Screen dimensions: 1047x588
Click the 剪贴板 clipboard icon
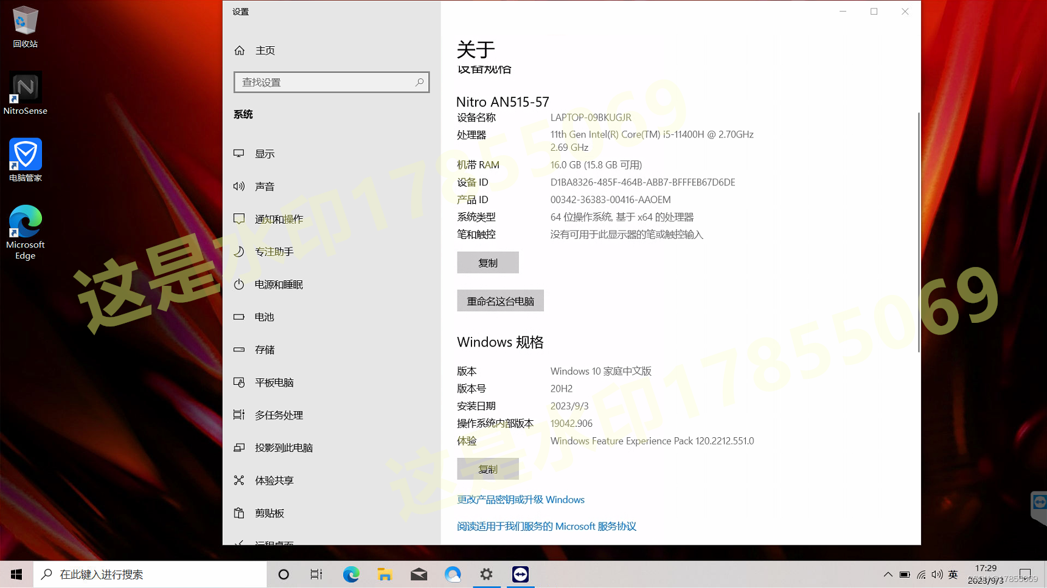pyautogui.click(x=239, y=513)
